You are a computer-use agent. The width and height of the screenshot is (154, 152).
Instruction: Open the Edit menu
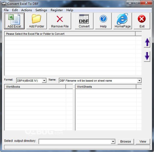point(15,10)
